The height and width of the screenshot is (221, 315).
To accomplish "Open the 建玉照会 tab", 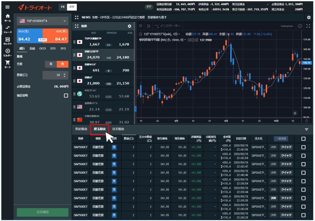I will point(100,129).
